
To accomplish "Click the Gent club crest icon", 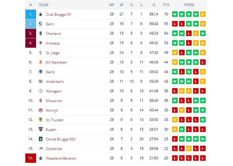I will [x=40, y=24].
